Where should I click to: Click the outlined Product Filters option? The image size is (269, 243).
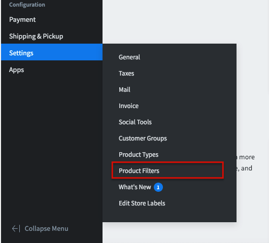(x=167, y=170)
